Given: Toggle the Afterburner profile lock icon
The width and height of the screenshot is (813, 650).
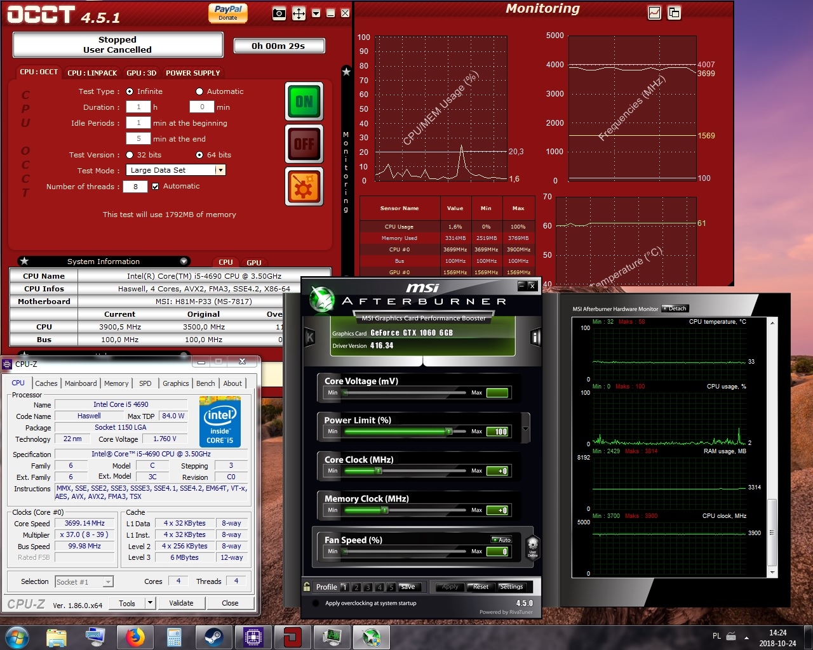Looking at the screenshot, I should [307, 587].
